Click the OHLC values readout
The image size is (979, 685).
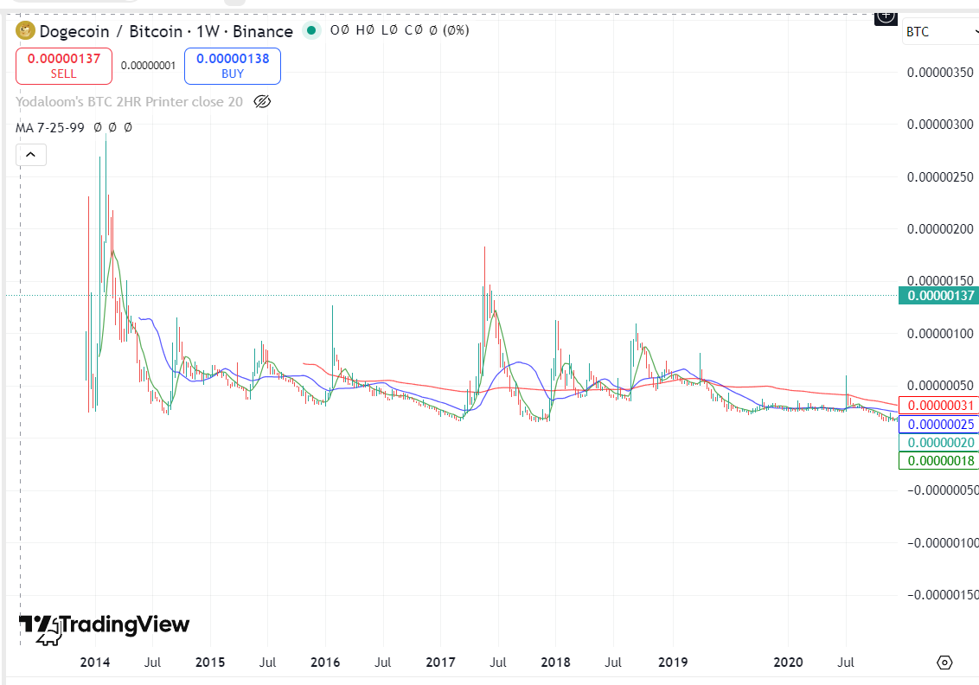coord(400,30)
